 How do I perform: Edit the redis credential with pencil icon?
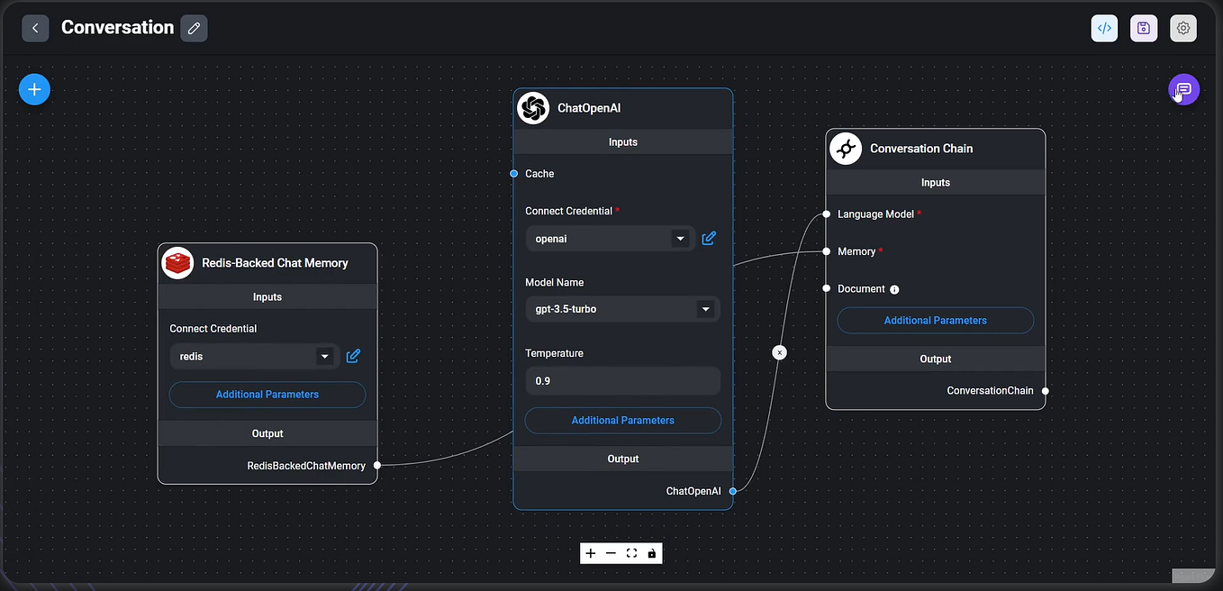click(x=353, y=356)
